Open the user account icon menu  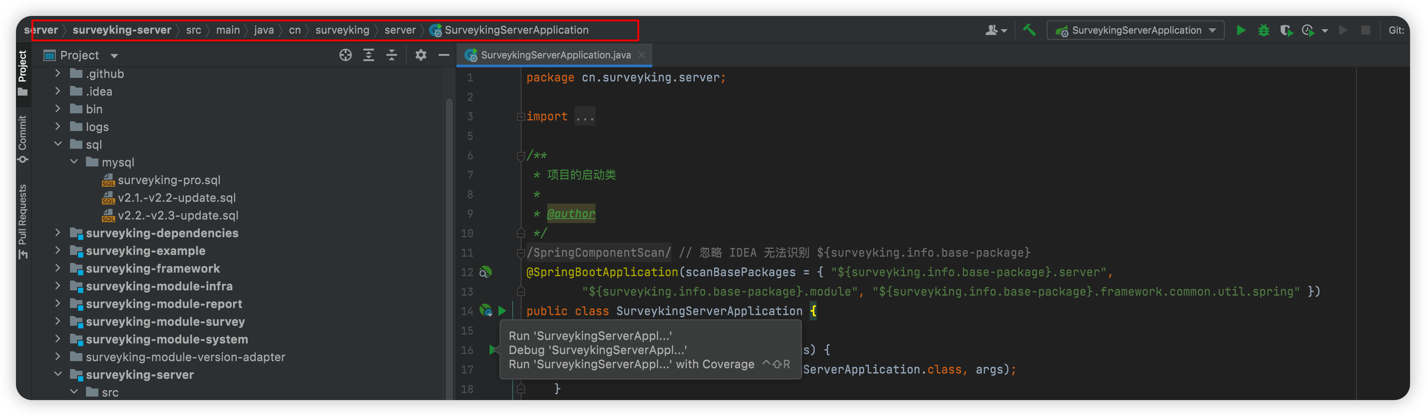[995, 31]
